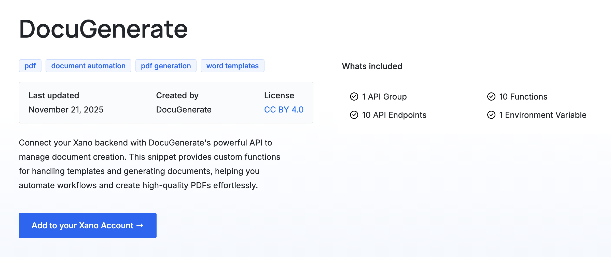611x257 pixels.
Task: Select the DocuGenerate creator name
Action: (184, 109)
